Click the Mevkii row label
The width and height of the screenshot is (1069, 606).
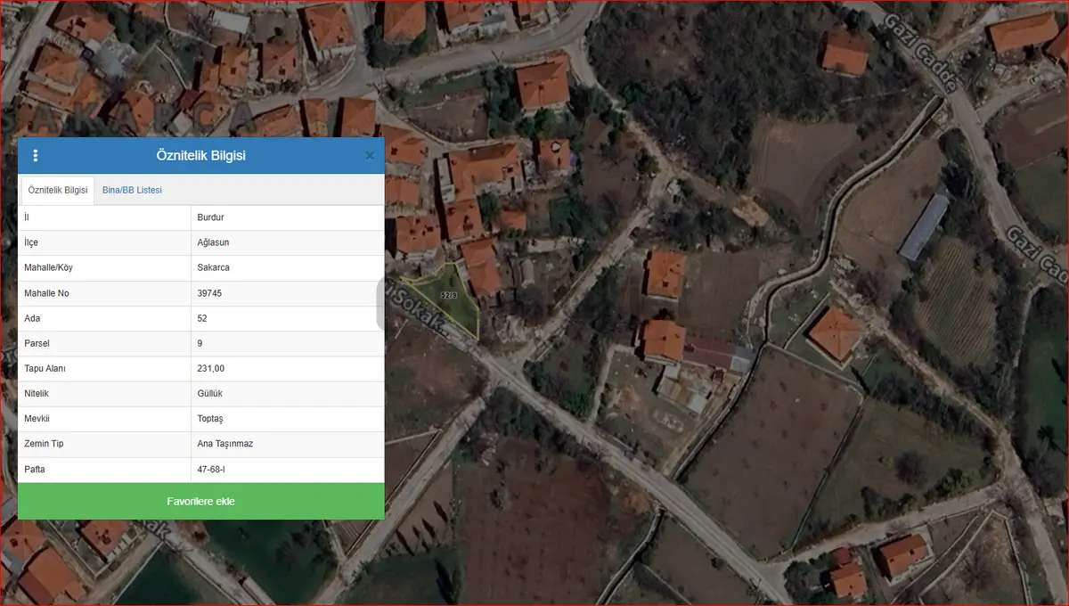[37, 419]
